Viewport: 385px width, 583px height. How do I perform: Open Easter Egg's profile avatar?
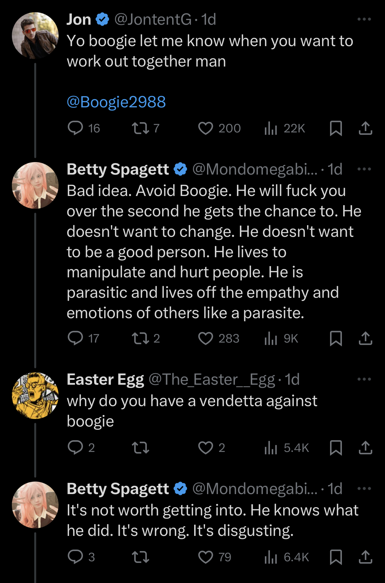pos(35,396)
